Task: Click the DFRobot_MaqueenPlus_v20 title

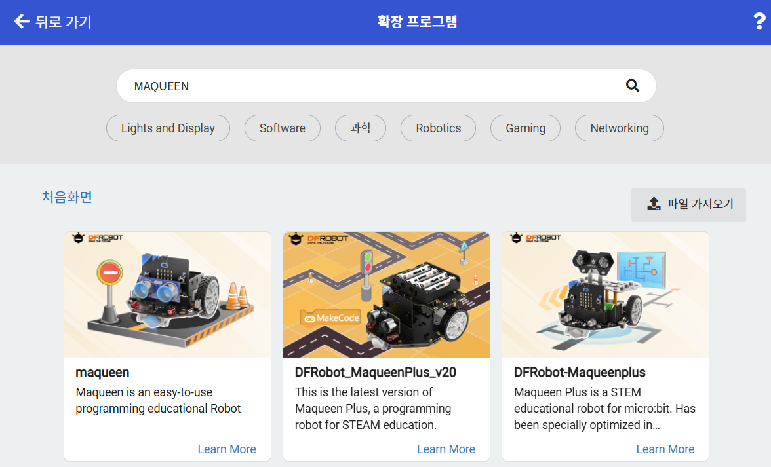Action: 376,373
